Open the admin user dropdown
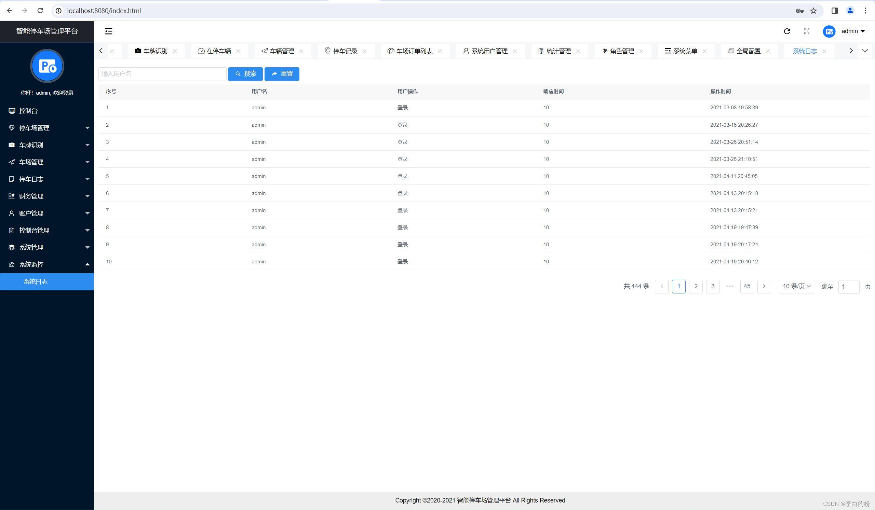The height and width of the screenshot is (510, 875). click(x=853, y=31)
